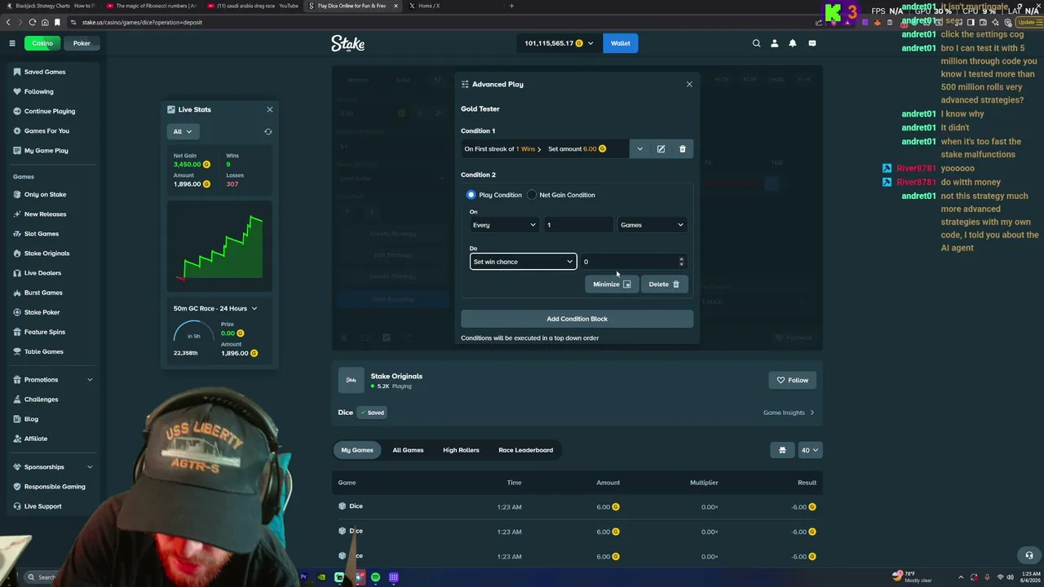Expand Condition 1 with its chevron

pos(639,149)
